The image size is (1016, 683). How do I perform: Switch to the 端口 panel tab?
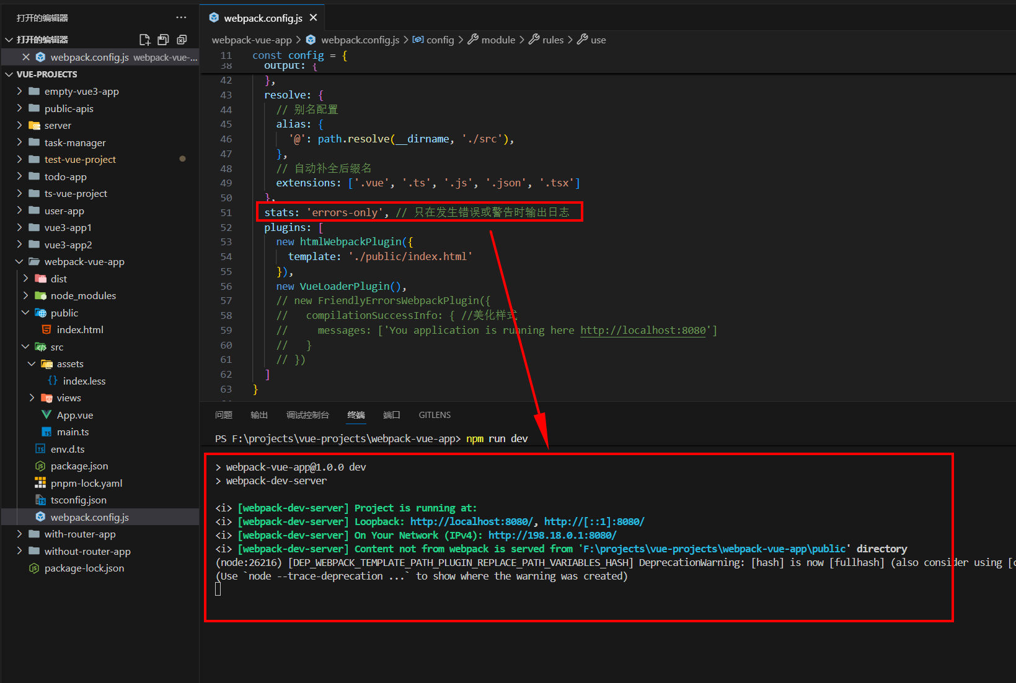392,415
